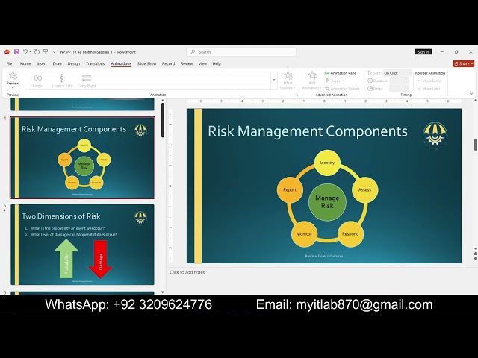The image size is (478, 358).
Task: Choose the Curvy Right motion path
Action: click(x=87, y=81)
